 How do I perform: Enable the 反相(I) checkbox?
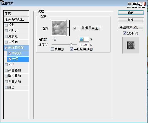coord(52,49)
